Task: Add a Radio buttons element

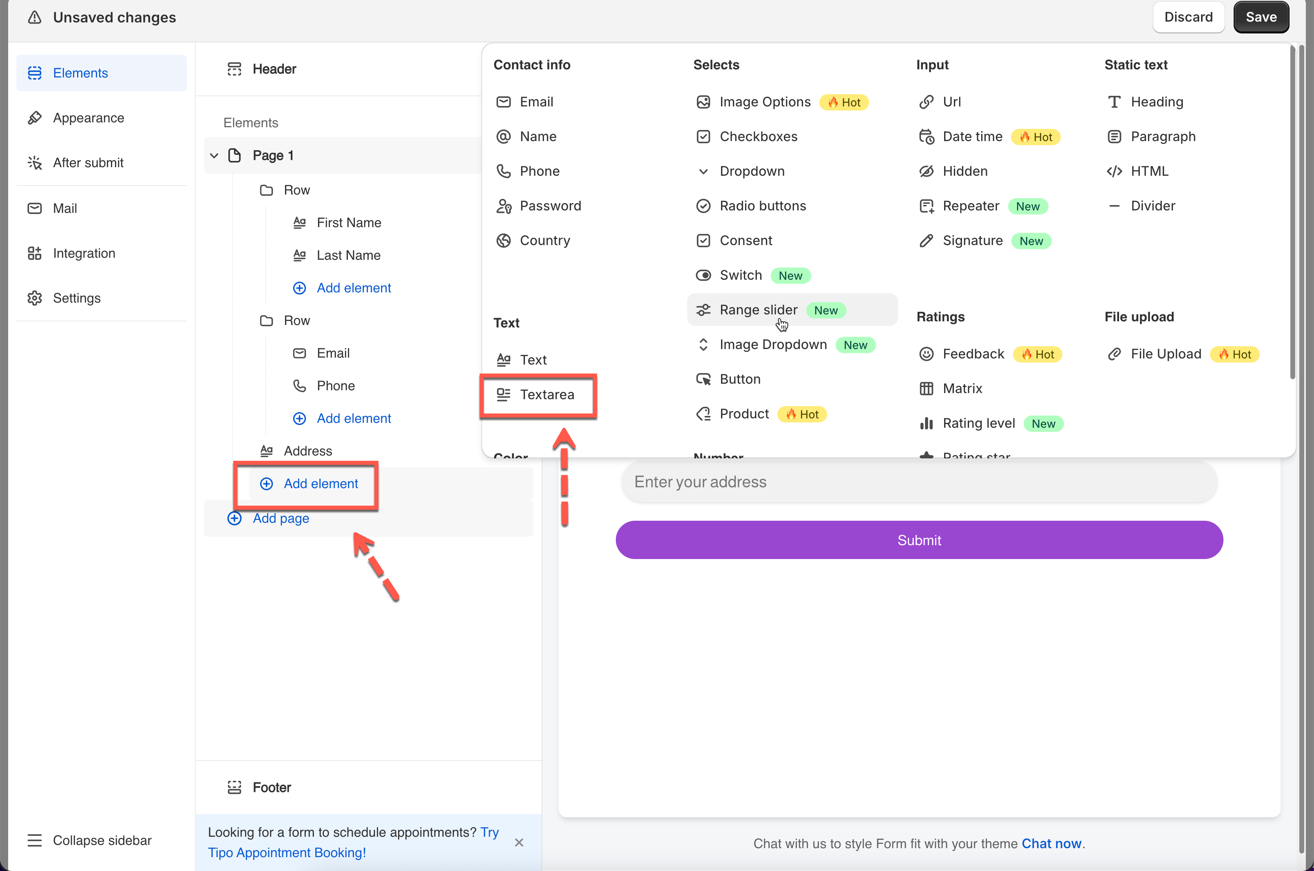Action: coord(762,206)
